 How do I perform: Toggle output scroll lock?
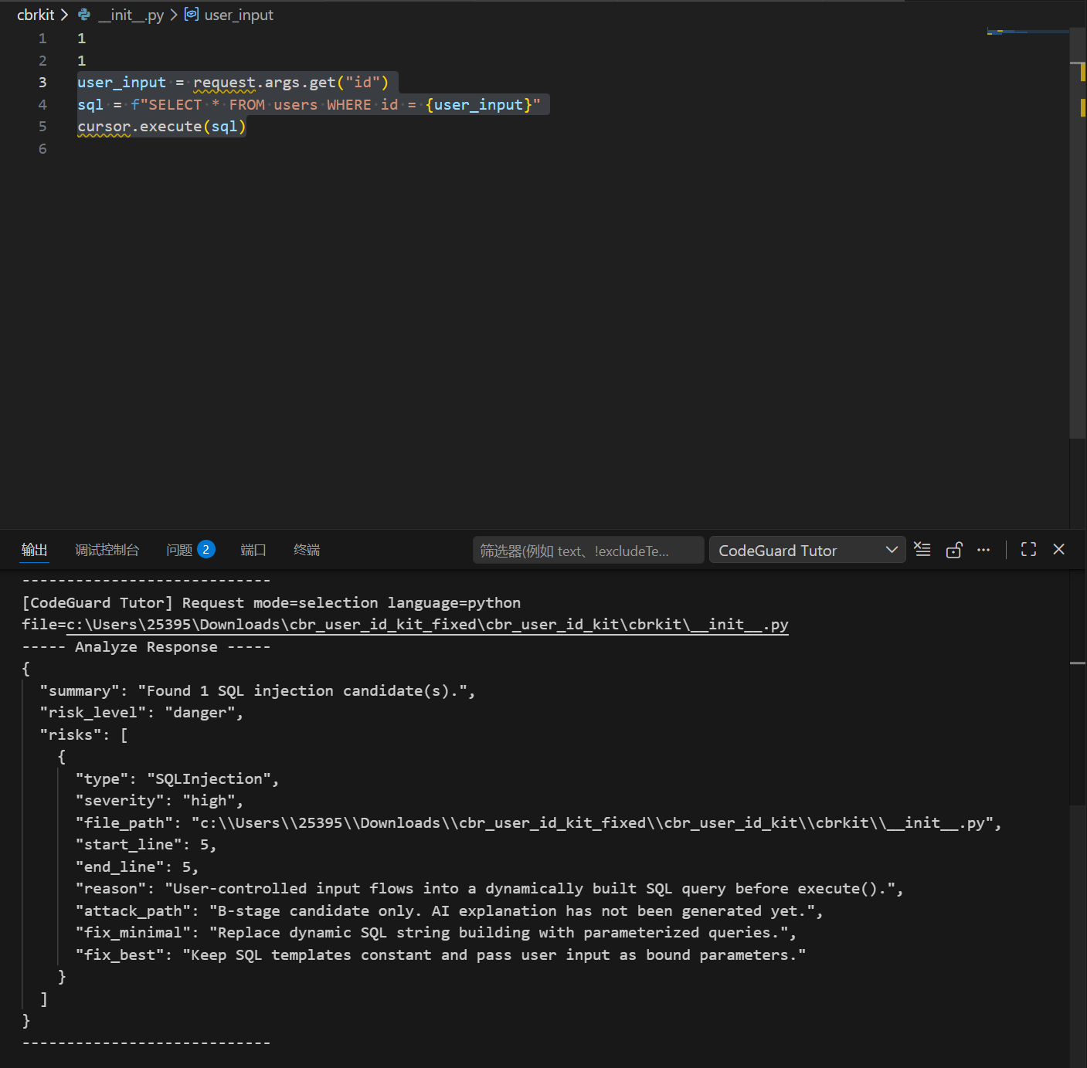coord(954,549)
